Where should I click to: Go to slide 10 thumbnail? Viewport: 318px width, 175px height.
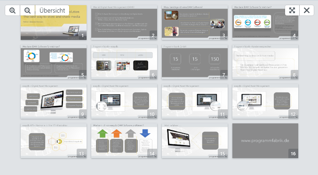(x=124, y=101)
